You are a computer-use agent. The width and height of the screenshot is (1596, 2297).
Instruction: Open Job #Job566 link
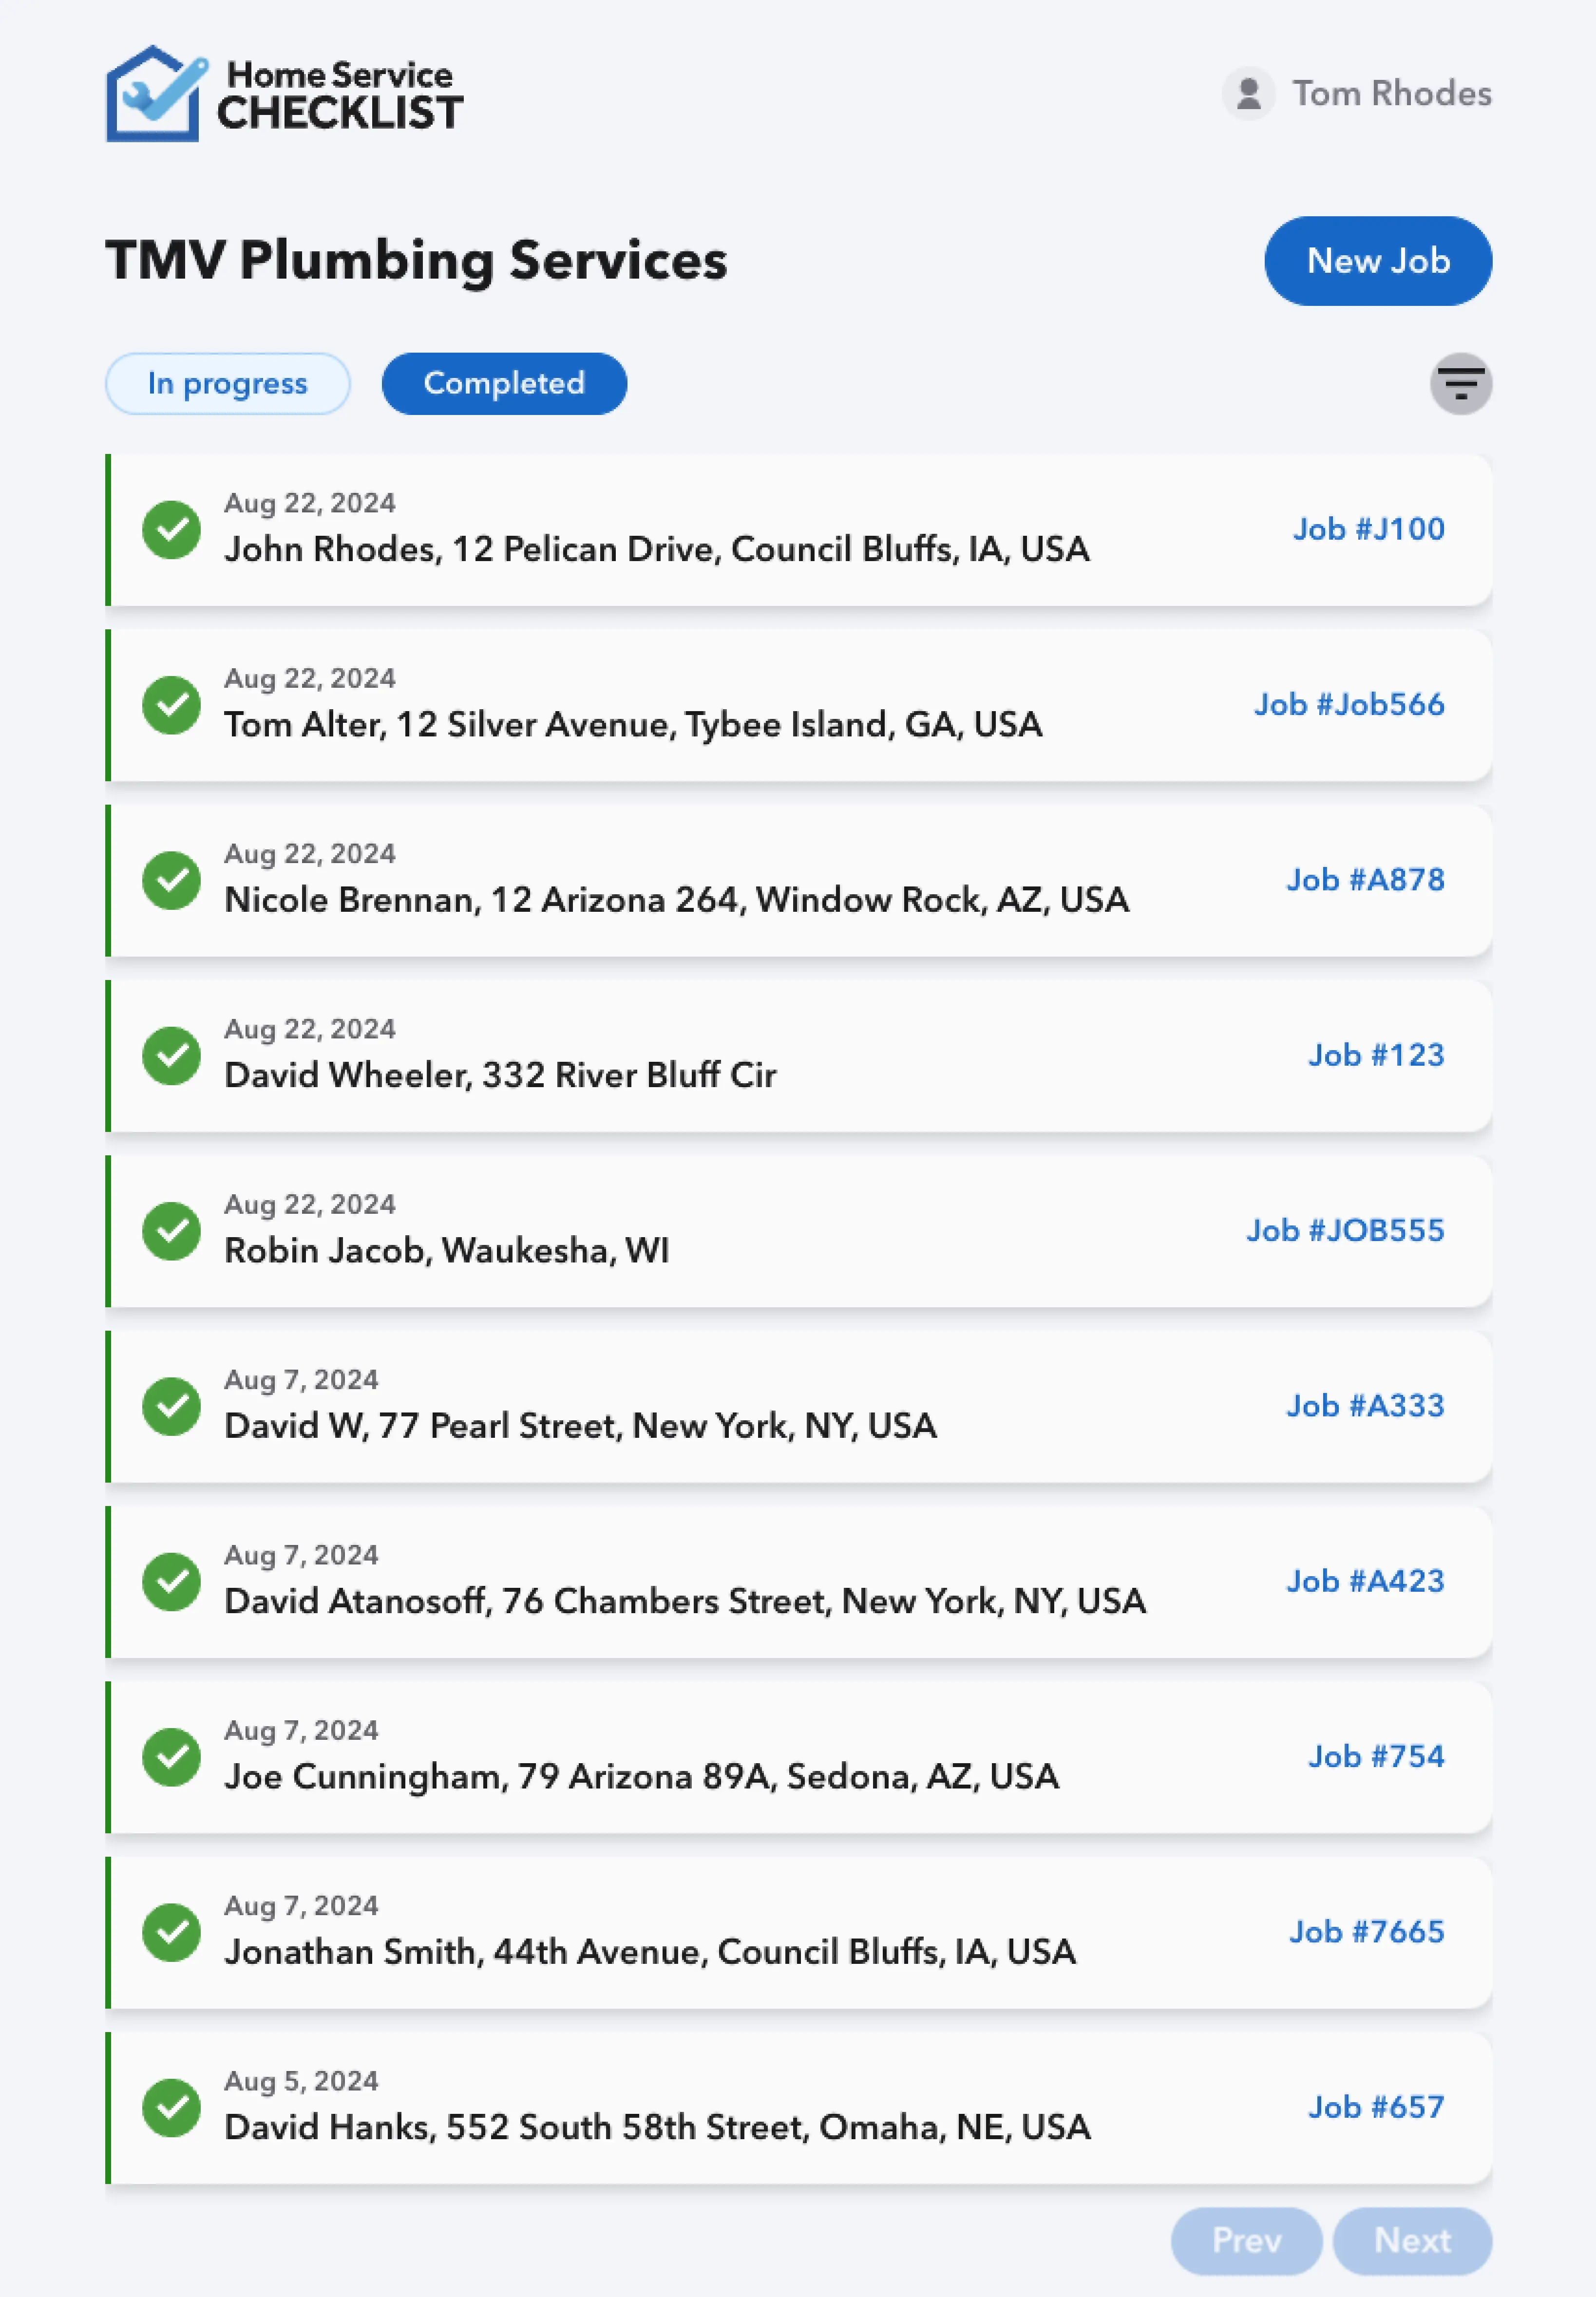1349,705
